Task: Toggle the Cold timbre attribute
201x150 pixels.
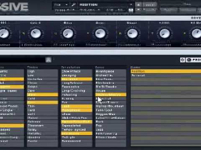Action: [x=42, y=99]
